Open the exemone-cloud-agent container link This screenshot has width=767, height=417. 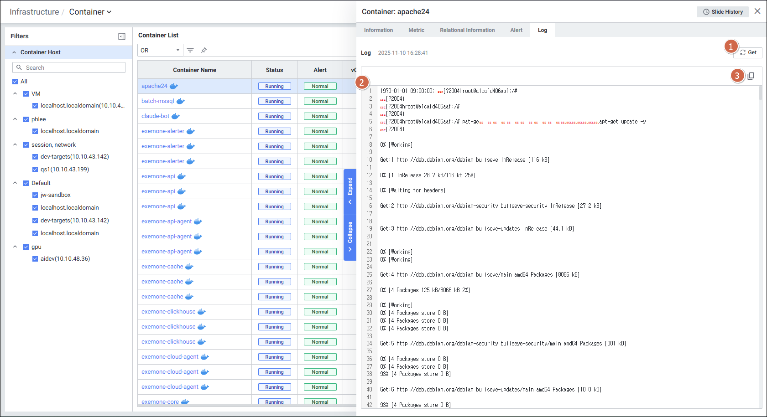[170, 357]
